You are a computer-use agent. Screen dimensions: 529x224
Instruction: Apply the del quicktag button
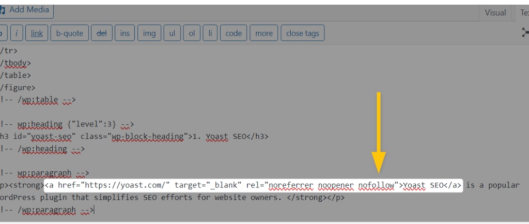click(102, 33)
